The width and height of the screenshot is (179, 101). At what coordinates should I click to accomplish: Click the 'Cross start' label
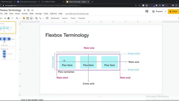click(x=134, y=54)
